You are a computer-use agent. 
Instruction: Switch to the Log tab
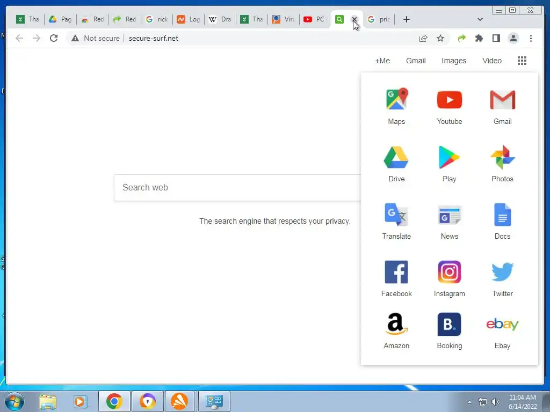pyautogui.click(x=189, y=19)
